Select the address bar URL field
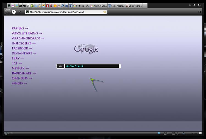This screenshot has width=206, height=139. (66, 12)
